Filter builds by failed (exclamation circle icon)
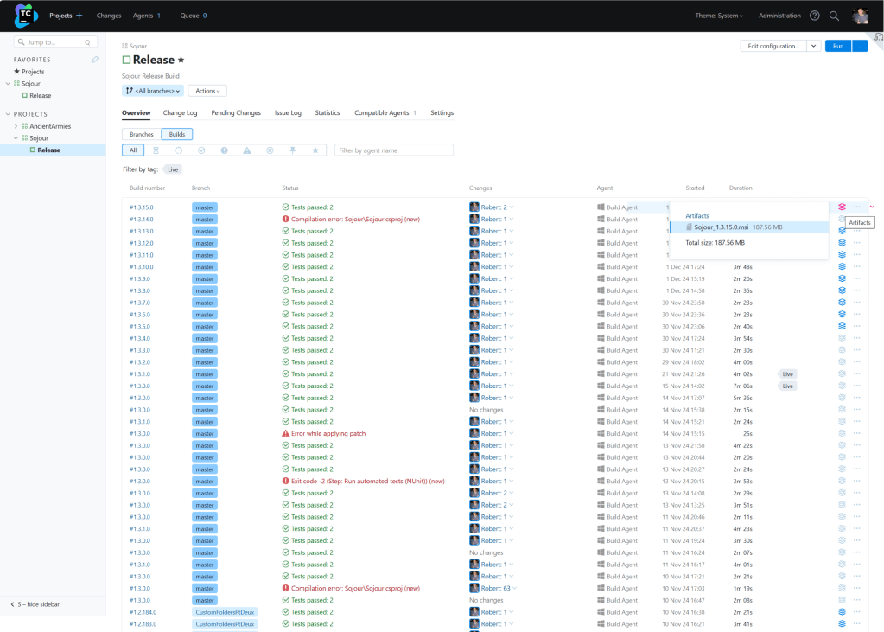884x632 pixels. tap(224, 150)
